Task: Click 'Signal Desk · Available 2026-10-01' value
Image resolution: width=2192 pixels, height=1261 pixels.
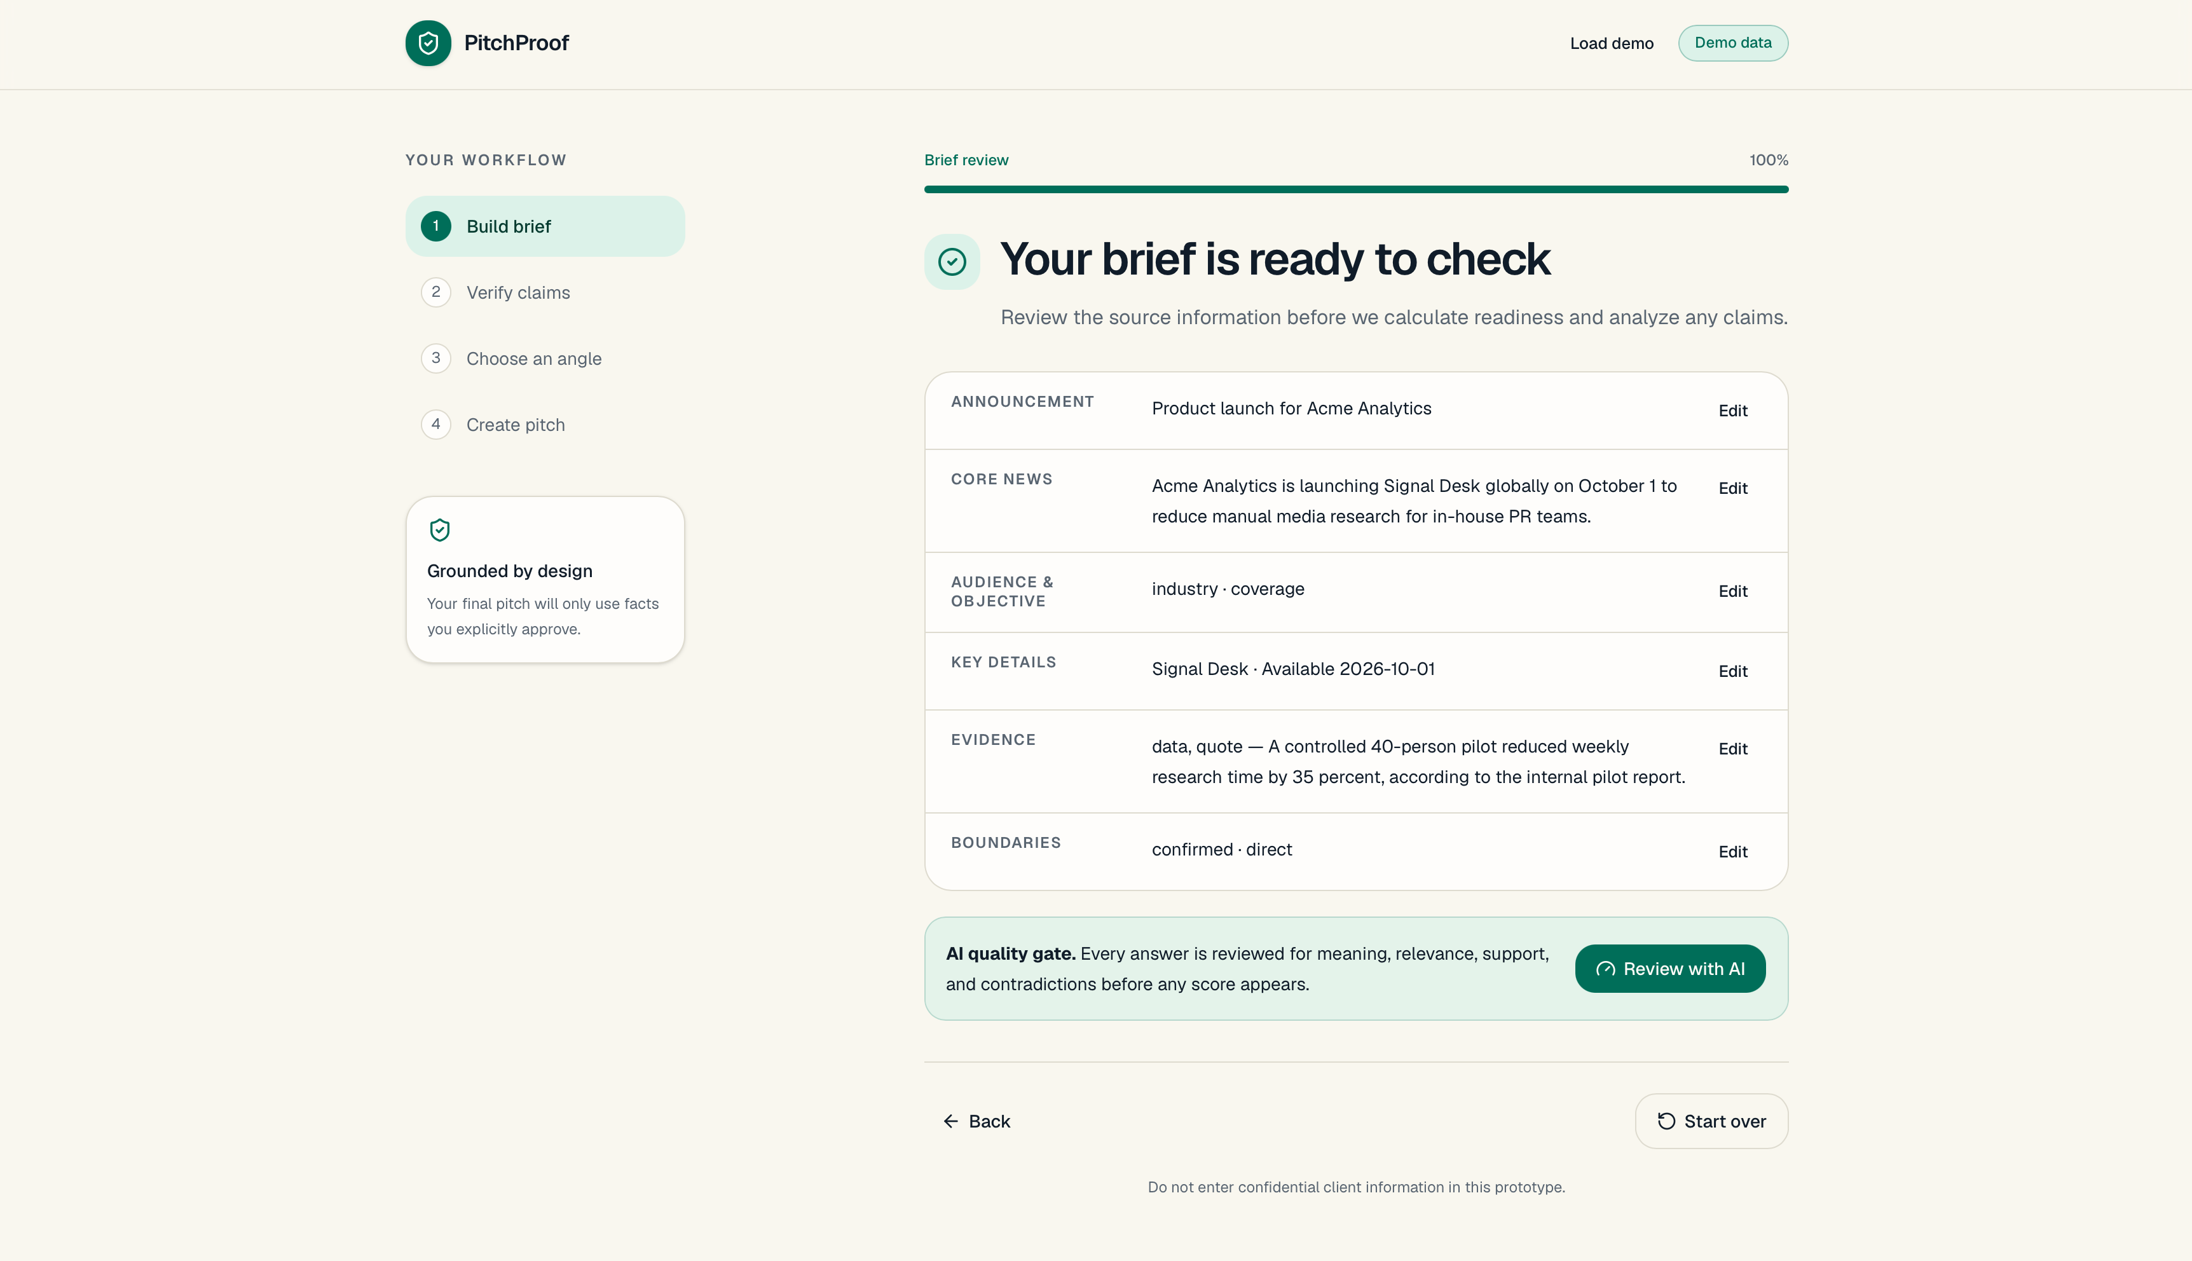Action: [1293, 669]
